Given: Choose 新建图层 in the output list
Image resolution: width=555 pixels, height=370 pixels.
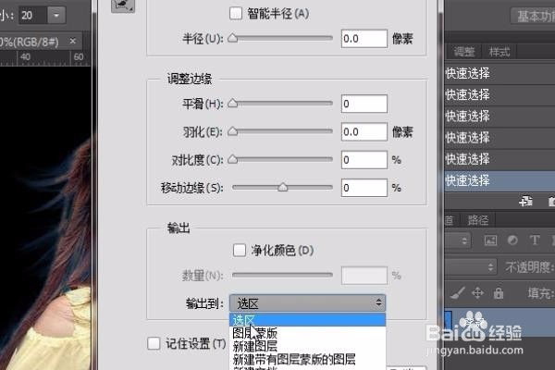Looking at the screenshot, I should (308, 346).
